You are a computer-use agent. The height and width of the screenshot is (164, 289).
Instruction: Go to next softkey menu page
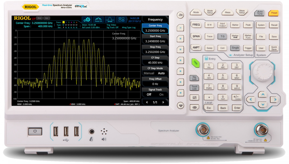click(163, 102)
